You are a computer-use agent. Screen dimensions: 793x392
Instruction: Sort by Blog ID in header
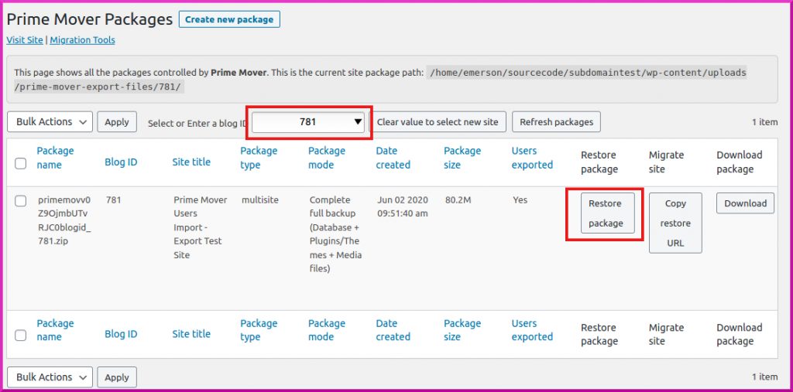pos(121,162)
